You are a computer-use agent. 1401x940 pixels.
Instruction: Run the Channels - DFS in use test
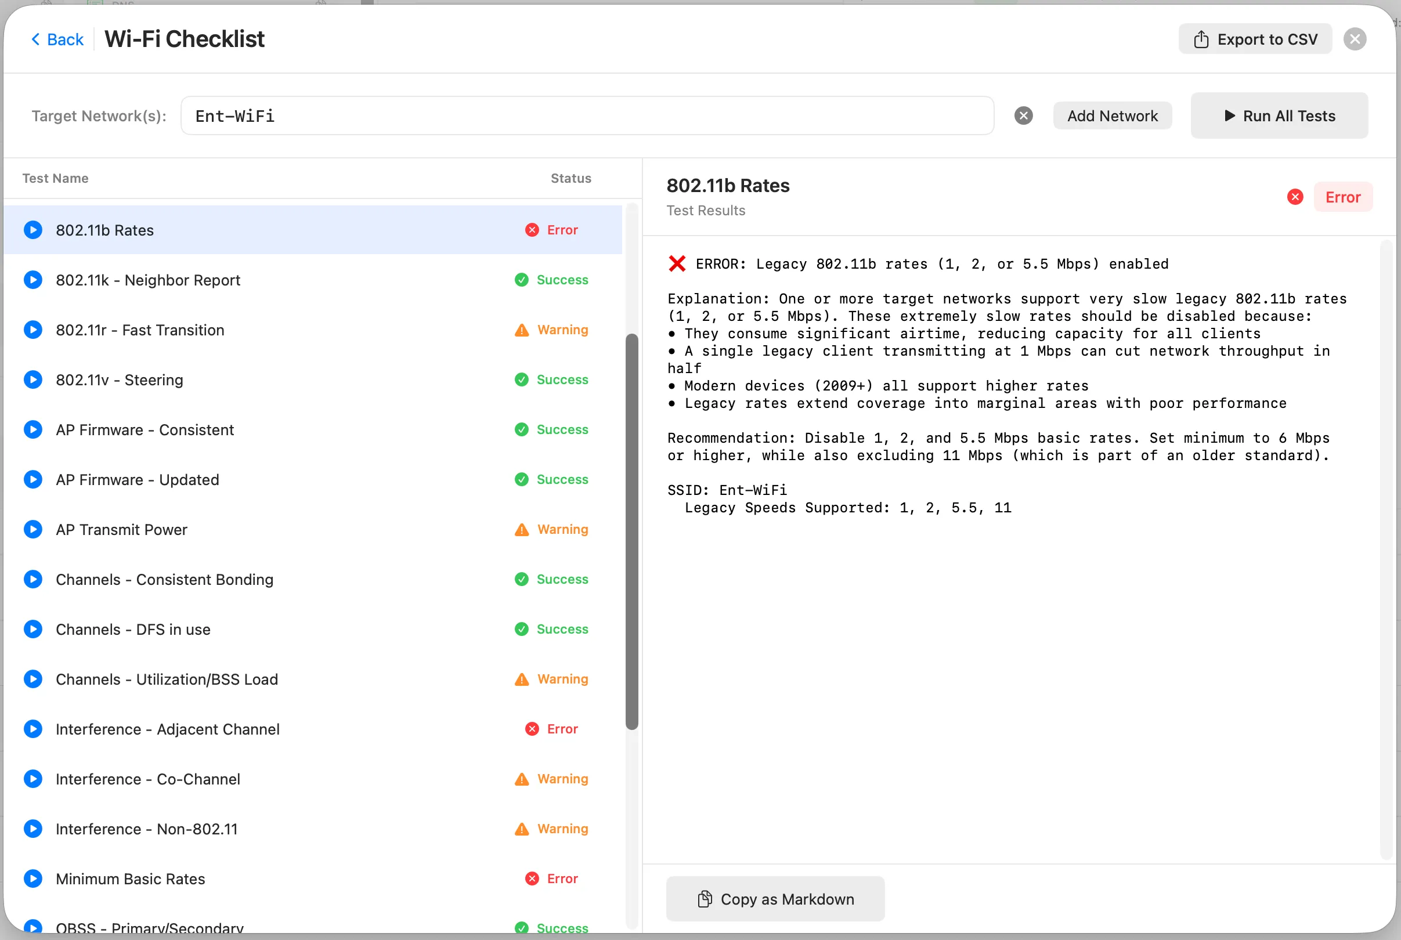pos(33,629)
